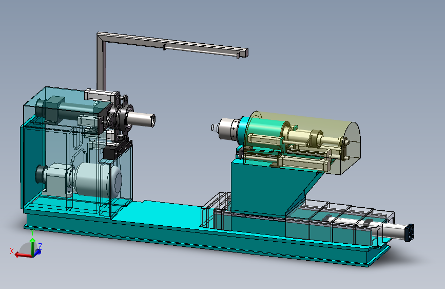This screenshot has height=289, width=445.
Task: Select the large electric motor in left housing
Action: point(98,180)
